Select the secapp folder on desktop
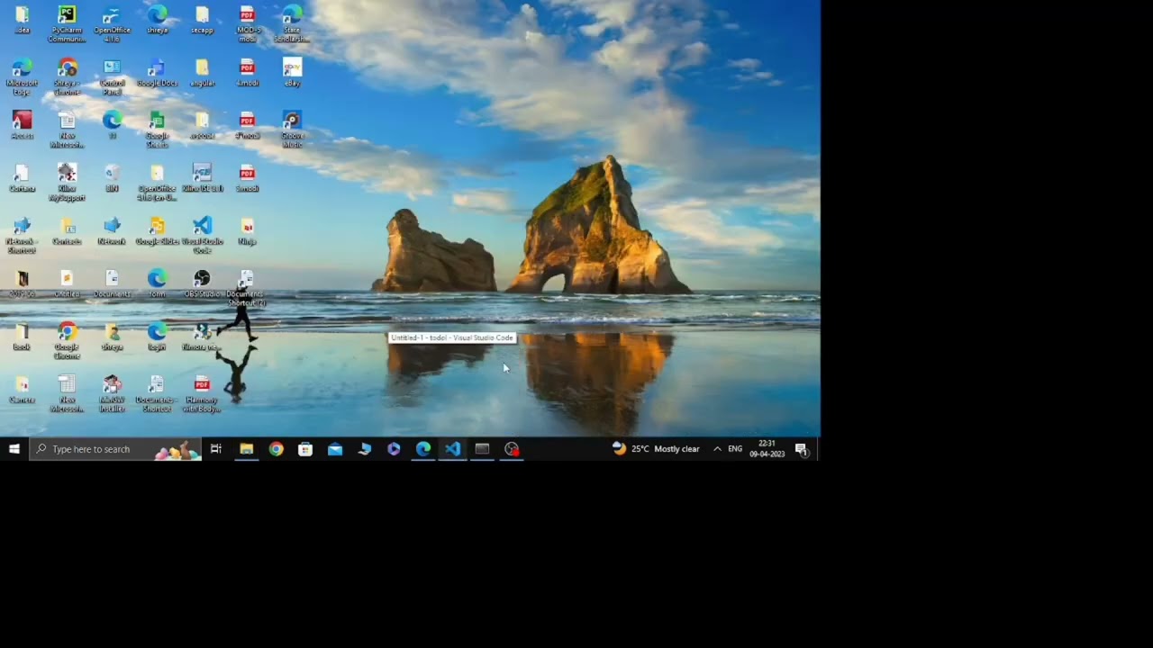Screen dimensions: 1153x648 202,20
